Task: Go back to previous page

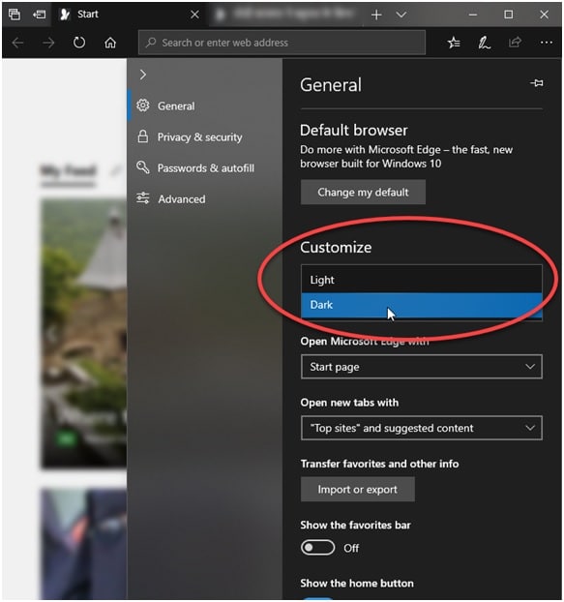Action: [17, 43]
